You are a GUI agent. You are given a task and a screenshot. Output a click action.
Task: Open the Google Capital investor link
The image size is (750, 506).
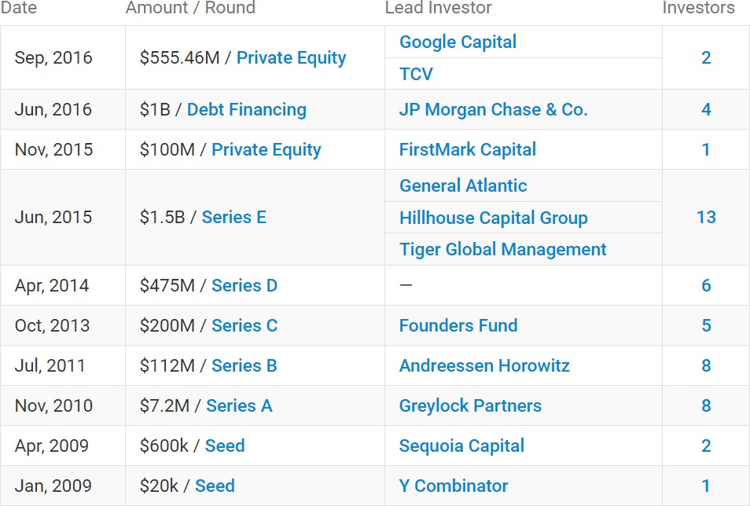(x=458, y=42)
